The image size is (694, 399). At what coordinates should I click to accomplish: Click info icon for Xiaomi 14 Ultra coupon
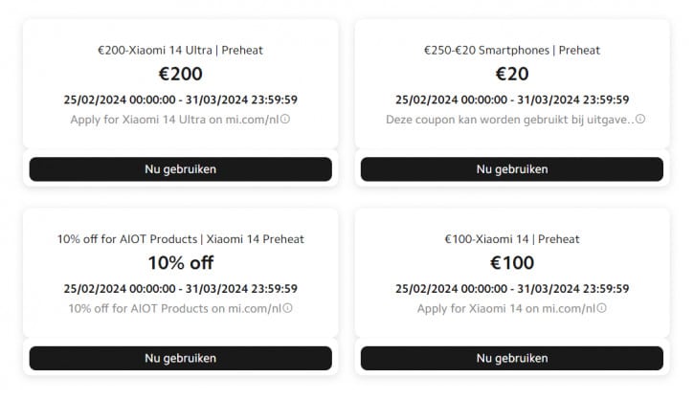click(x=285, y=120)
